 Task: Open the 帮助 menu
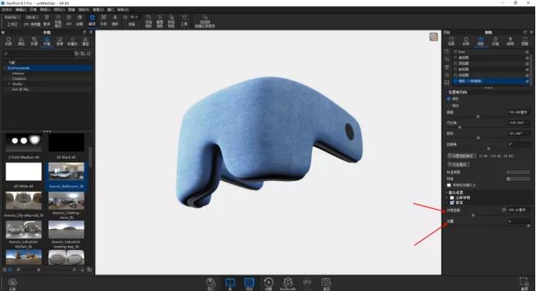click(x=123, y=9)
